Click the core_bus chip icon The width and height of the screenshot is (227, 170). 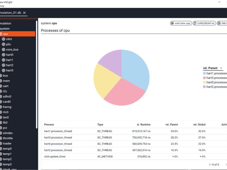coord(3,50)
